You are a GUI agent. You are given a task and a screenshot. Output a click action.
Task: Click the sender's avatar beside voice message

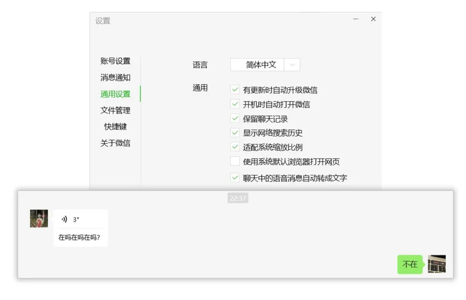(x=39, y=219)
